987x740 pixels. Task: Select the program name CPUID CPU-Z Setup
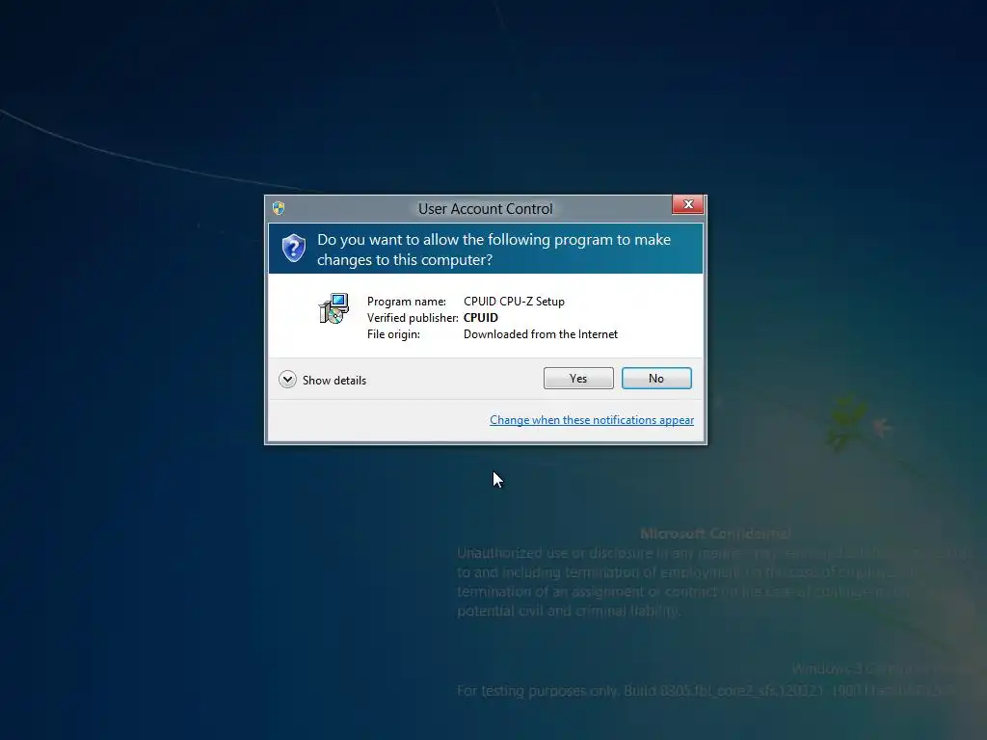pyautogui.click(x=514, y=302)
